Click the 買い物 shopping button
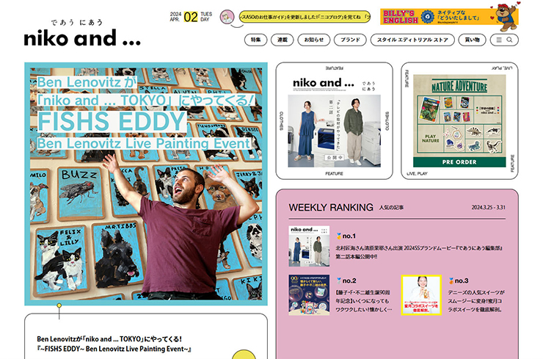The width and height of the screenshot is (543, 359). 472,40
